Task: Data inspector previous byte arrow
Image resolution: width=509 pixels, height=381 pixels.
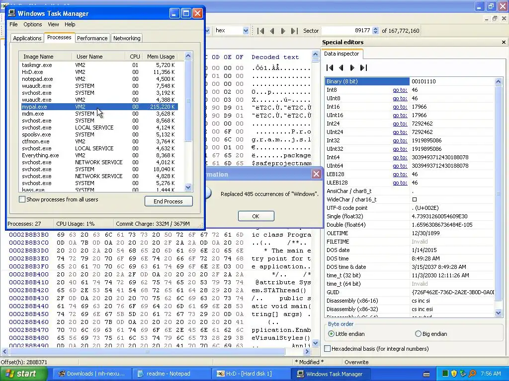Action: pos(341,67)
